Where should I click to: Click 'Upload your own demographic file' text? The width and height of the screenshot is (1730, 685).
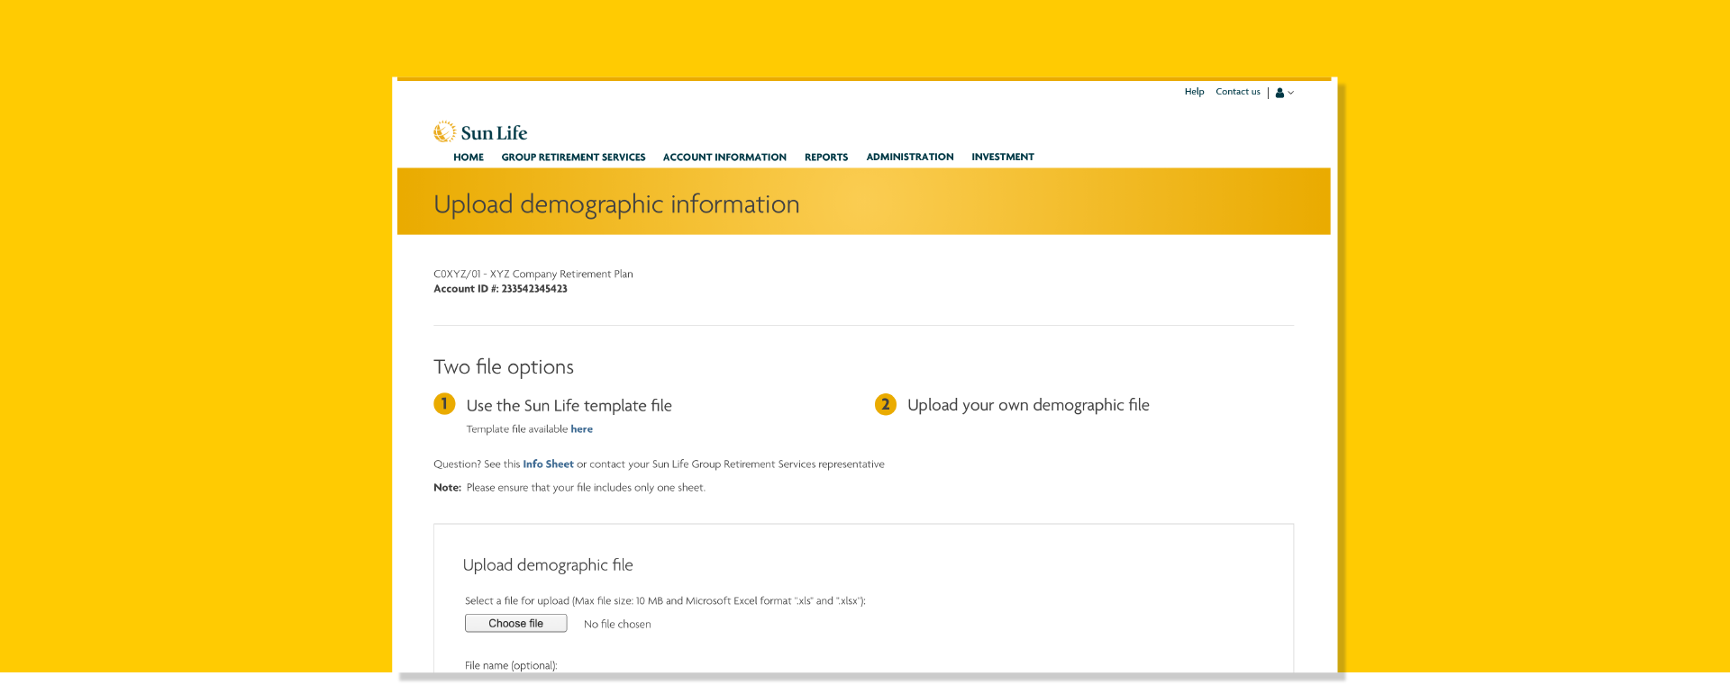coord(1028,405)
